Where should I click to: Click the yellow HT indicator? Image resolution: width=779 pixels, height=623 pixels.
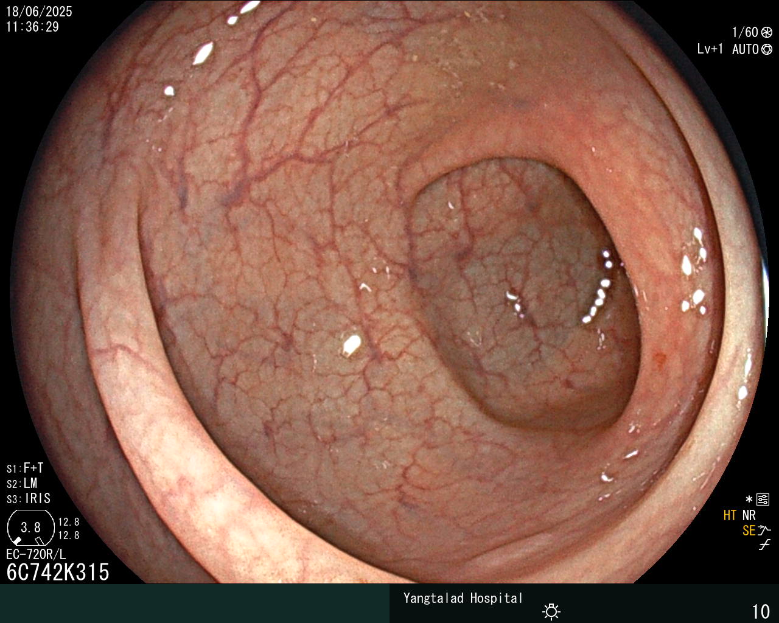(x=730, y=515)
